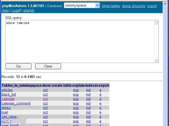Click the indexes column header
Screen dimensions: 169x126
coord(92,86)
